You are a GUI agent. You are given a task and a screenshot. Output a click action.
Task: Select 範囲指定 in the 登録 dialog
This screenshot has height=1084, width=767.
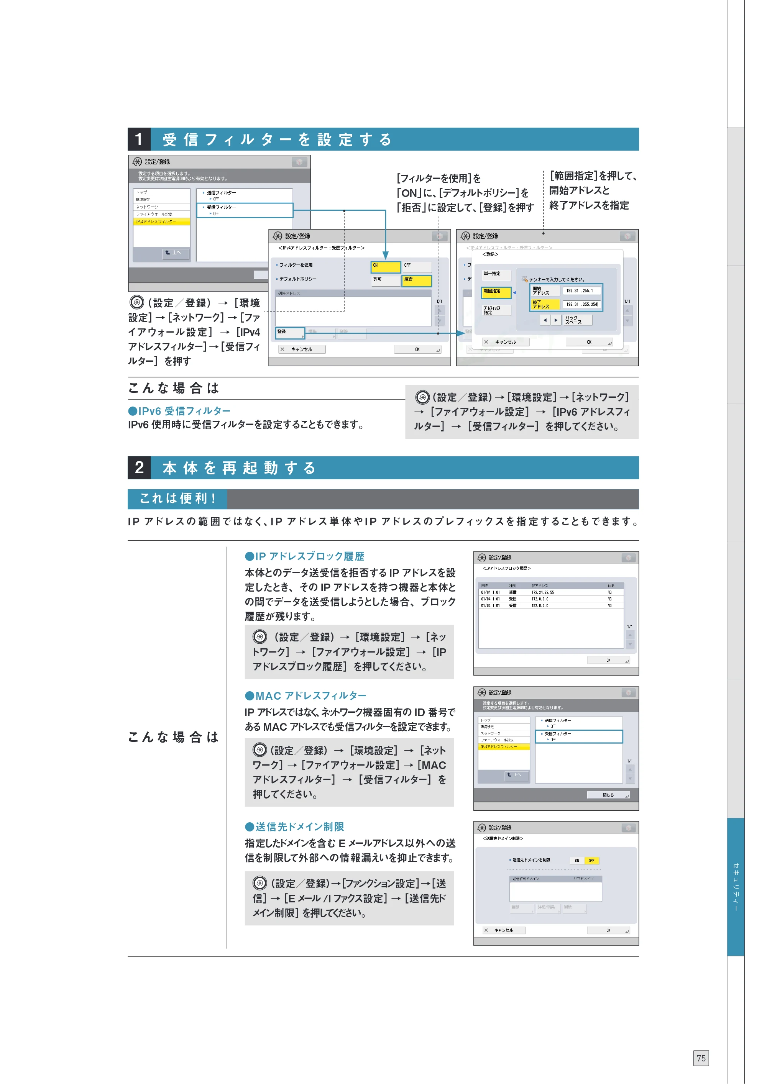point(496,292)
